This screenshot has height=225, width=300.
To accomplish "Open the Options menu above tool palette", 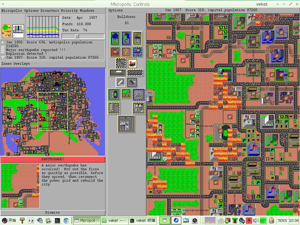I will tap(115, 10).
